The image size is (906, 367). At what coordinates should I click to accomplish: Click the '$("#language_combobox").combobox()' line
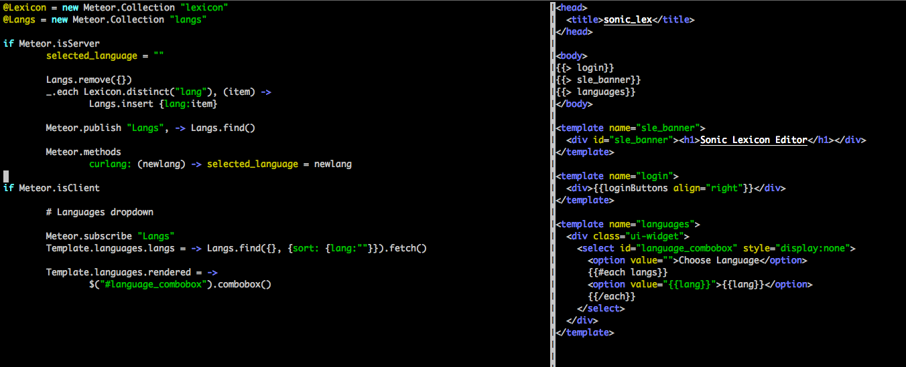click(x=180, y=284)
